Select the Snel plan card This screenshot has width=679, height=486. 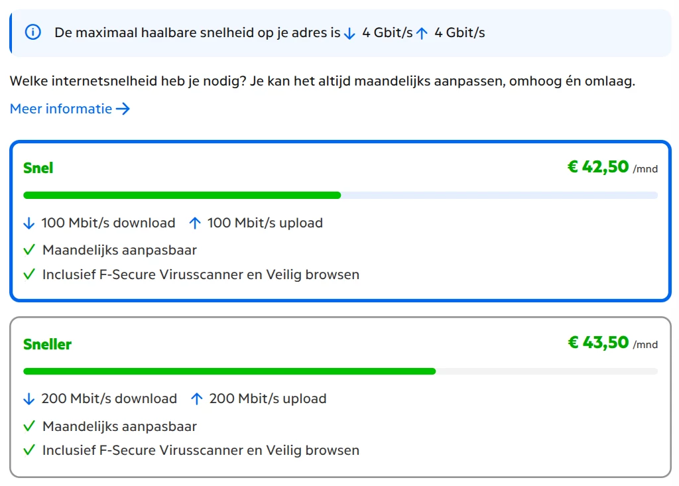(x=340, y=221)
